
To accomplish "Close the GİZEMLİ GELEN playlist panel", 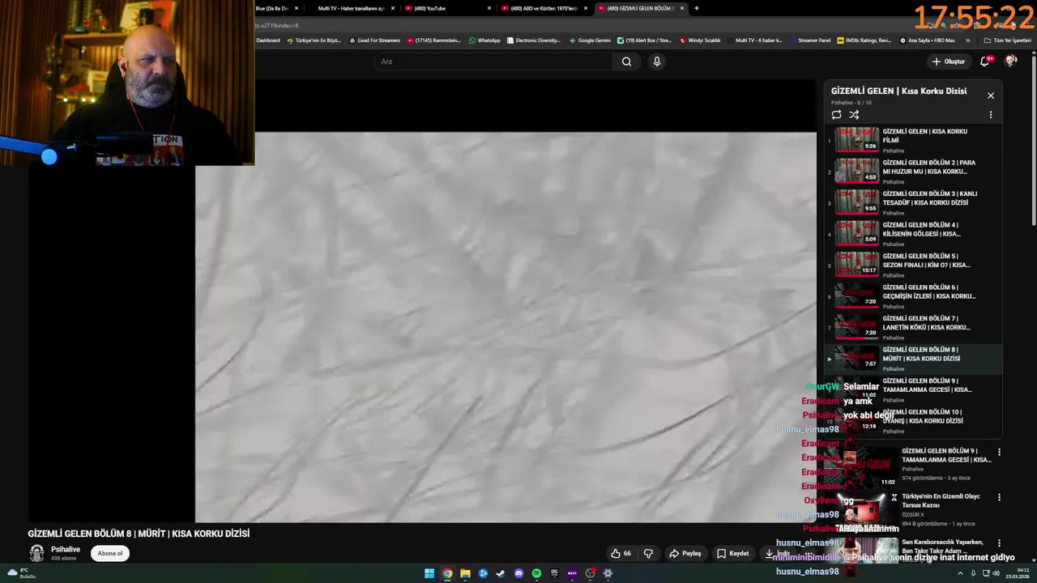I will click(x=990, y=96).
